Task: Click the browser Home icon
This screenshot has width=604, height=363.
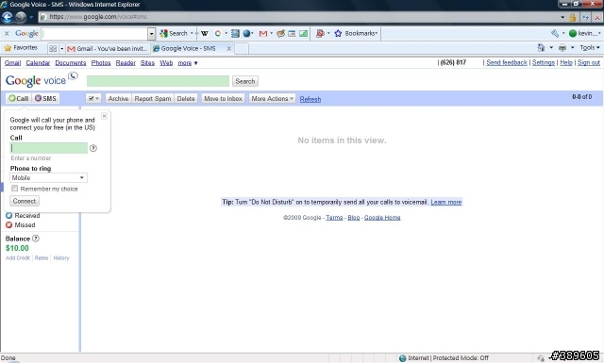Action: [541, 48]
